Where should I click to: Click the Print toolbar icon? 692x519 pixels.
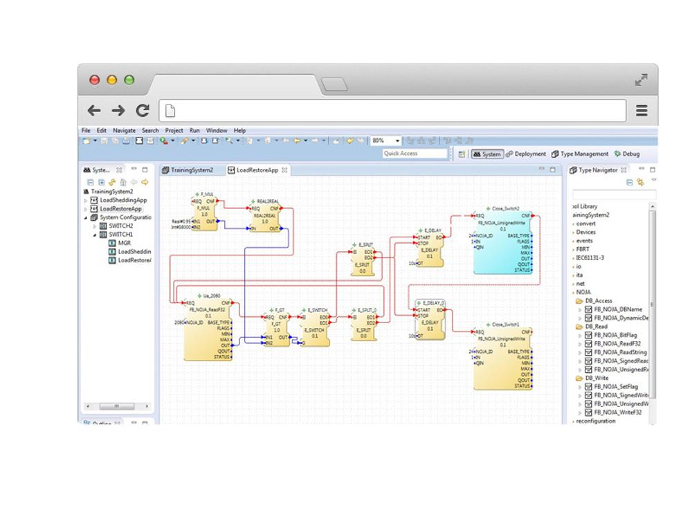[x=126, y=140]
